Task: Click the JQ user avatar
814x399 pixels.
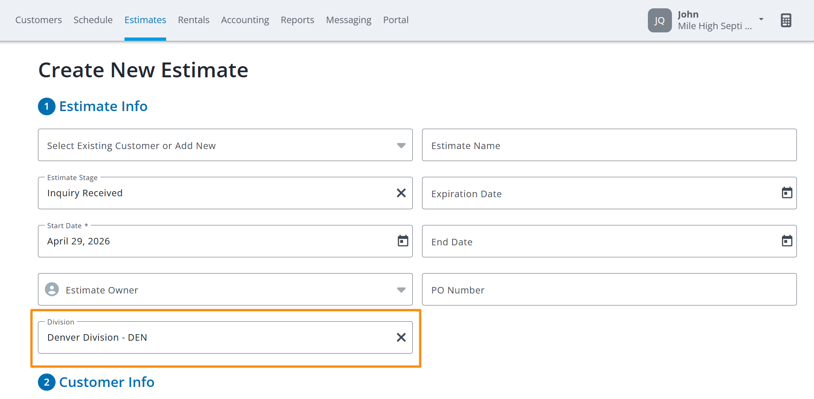Action: [659, 20]
